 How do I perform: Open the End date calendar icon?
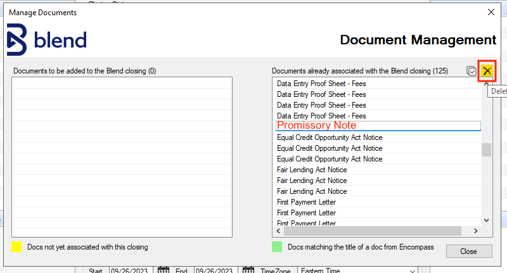pyautogui.click(x=248, y=270)
